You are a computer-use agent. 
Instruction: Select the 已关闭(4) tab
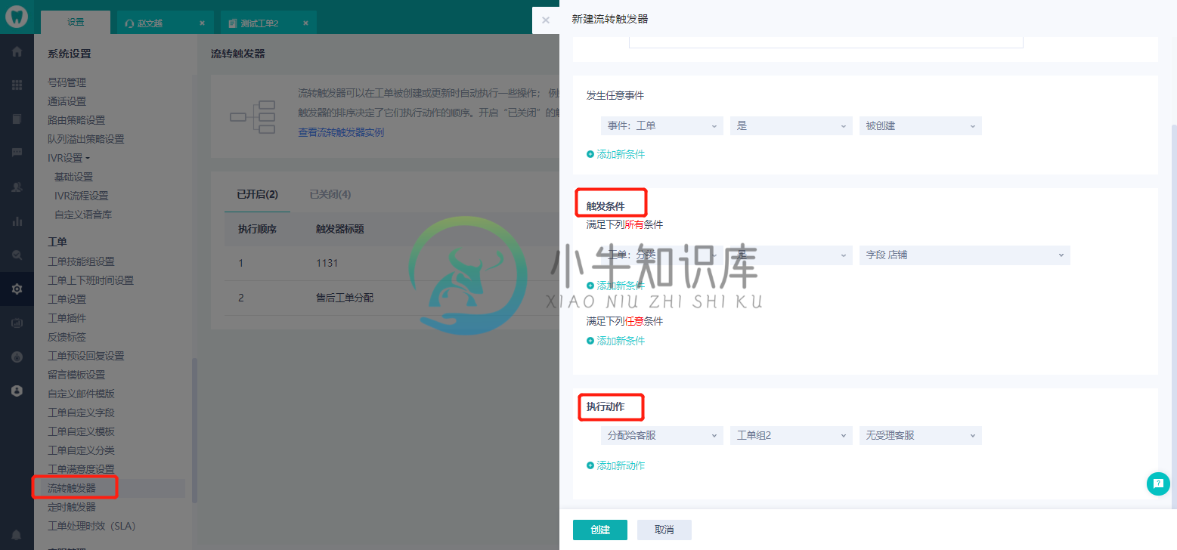[330, 194]
